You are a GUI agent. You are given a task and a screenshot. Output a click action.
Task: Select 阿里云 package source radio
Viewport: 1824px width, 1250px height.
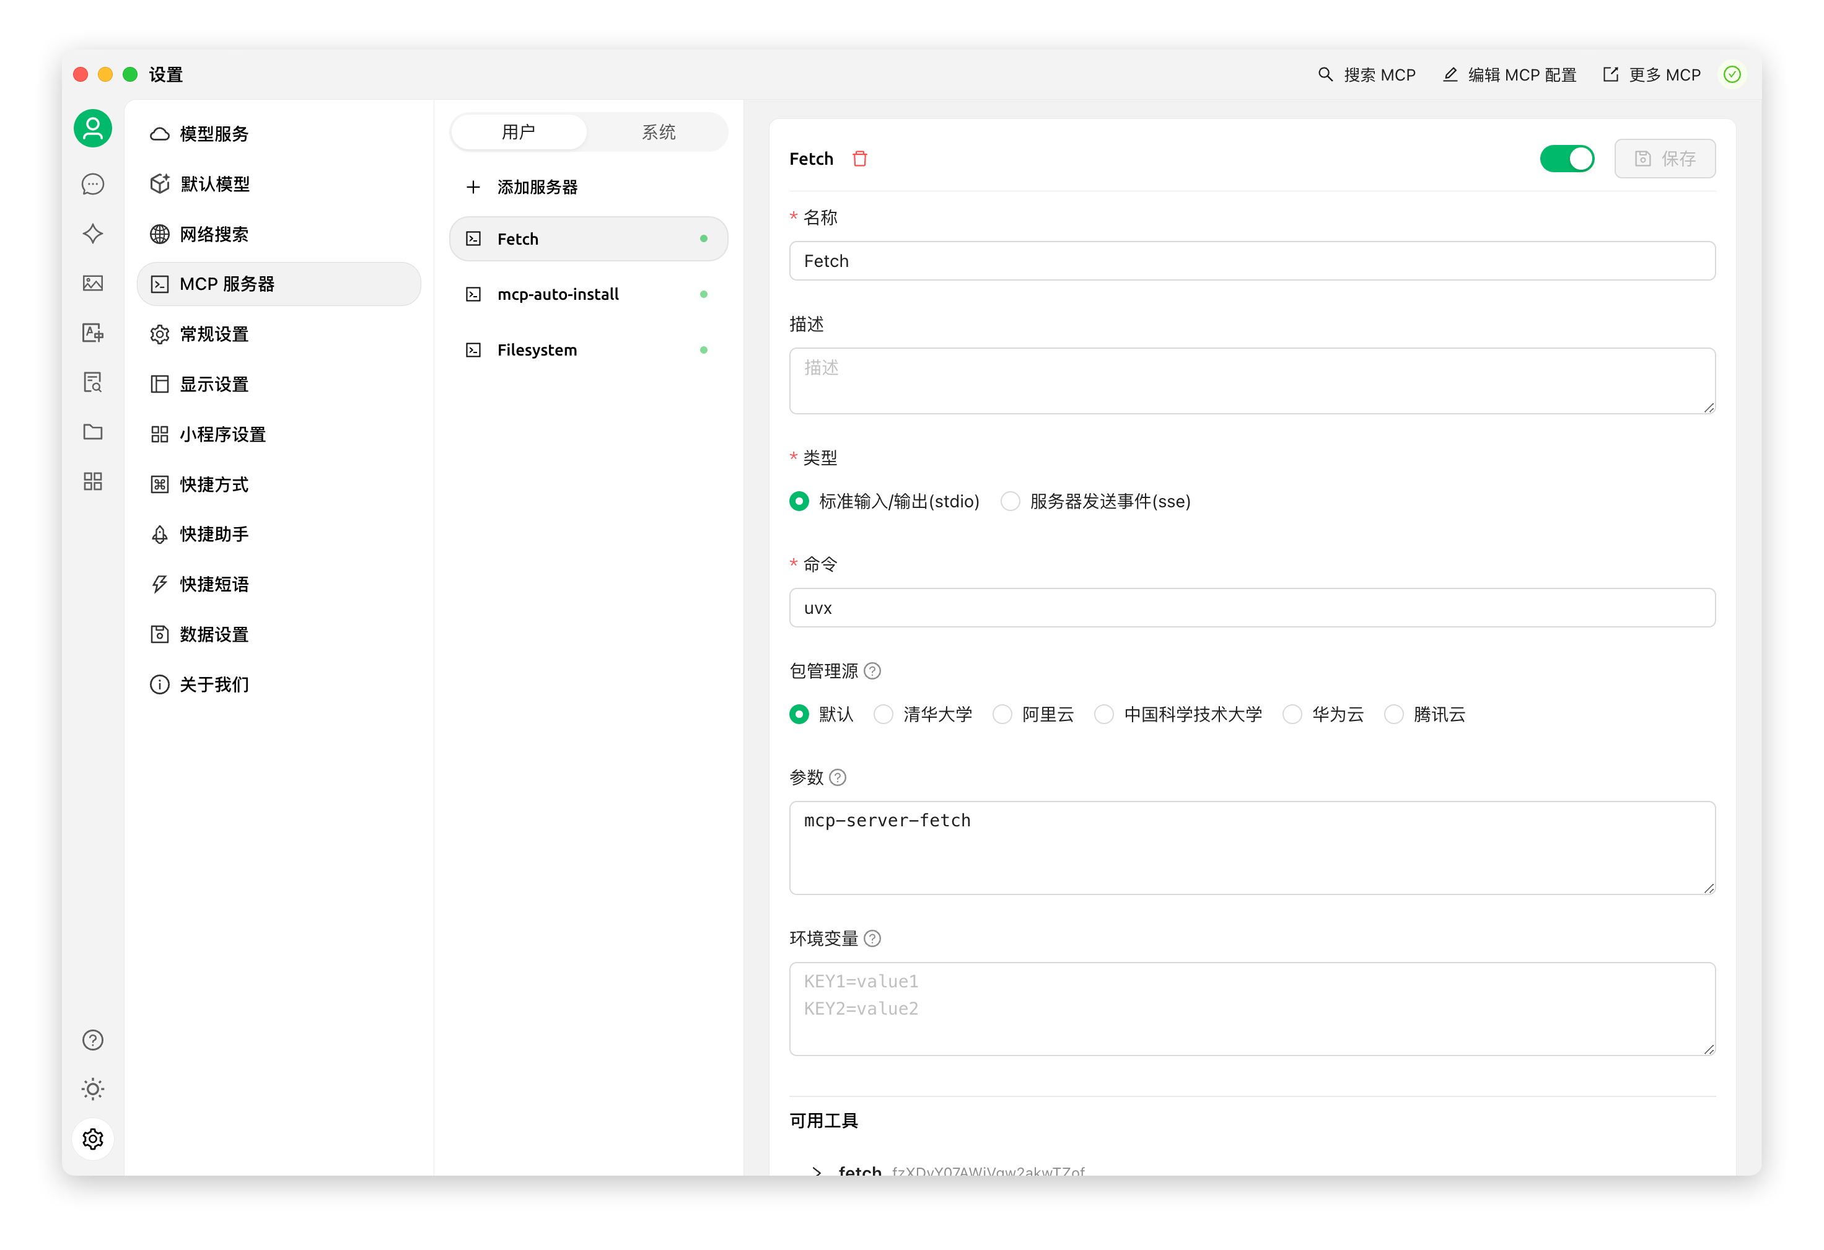pos(1002,714)
